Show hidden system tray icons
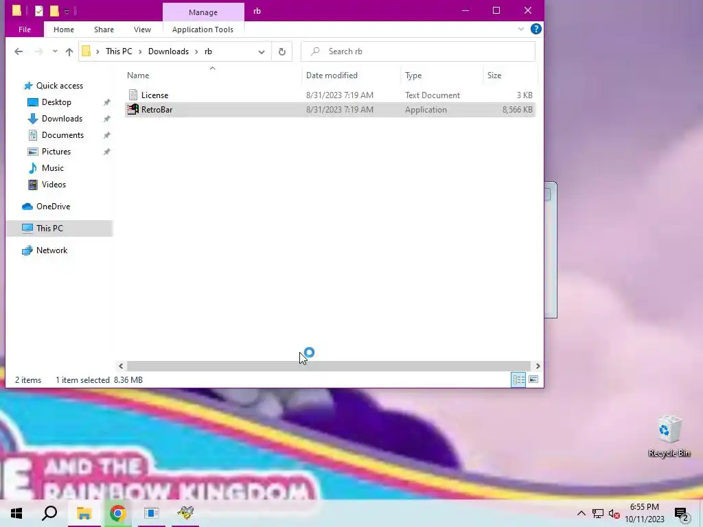Screen dimensions: 703x527 (x=581, y=513)
